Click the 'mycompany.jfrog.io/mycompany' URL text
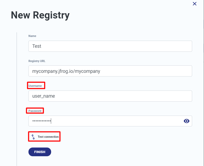Screen dimensions: 204x166 tap(66, 71)
